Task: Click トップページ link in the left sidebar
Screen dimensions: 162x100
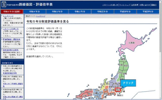Action: click(8, 16)
